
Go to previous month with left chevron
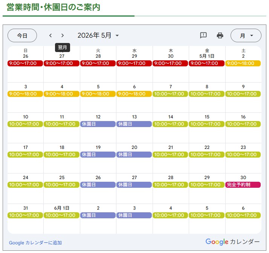pyautogui.click(x=50, y=35)
